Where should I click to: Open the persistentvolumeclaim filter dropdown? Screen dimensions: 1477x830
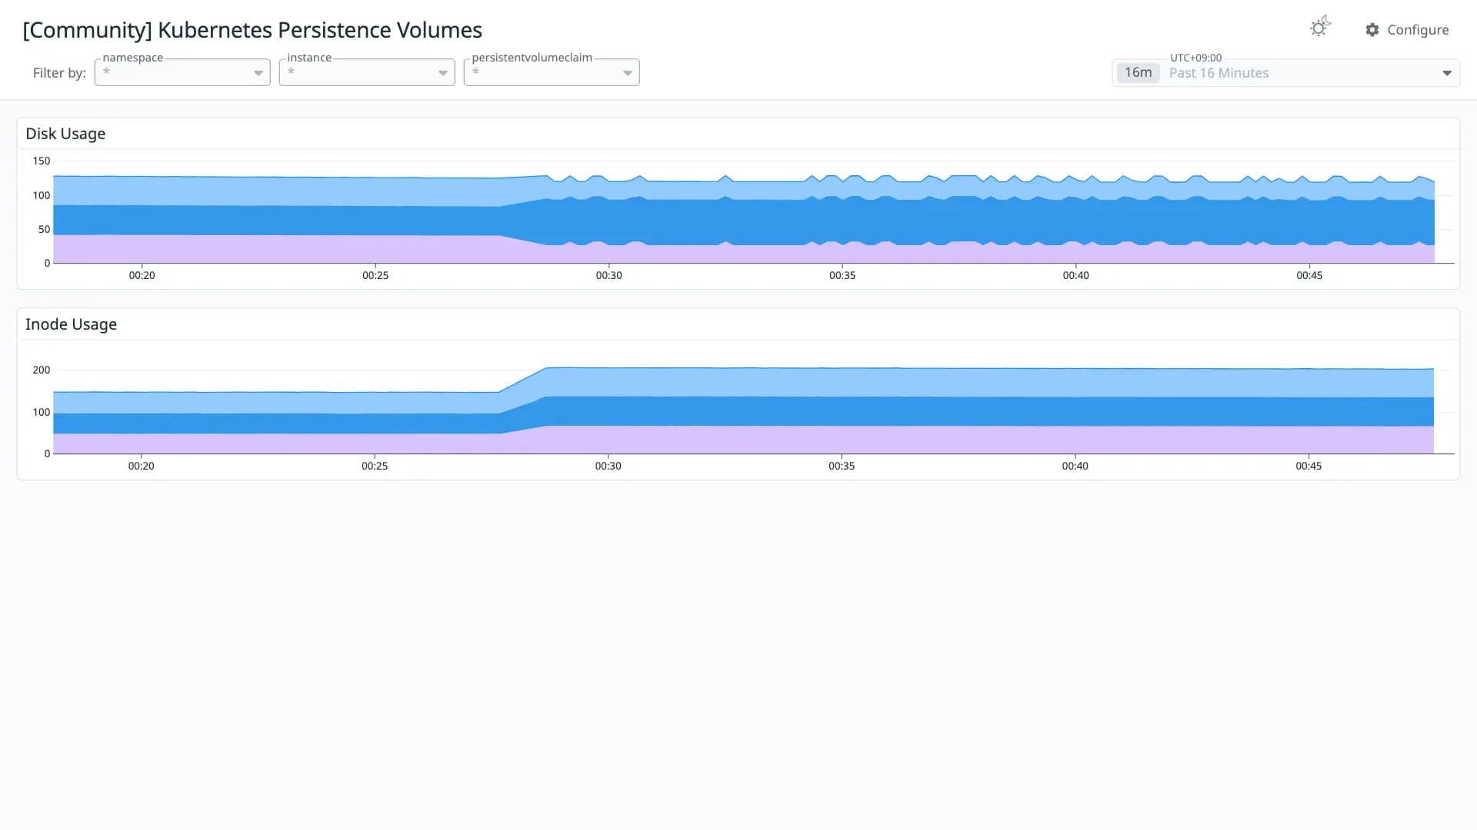[x=552, y=72]
